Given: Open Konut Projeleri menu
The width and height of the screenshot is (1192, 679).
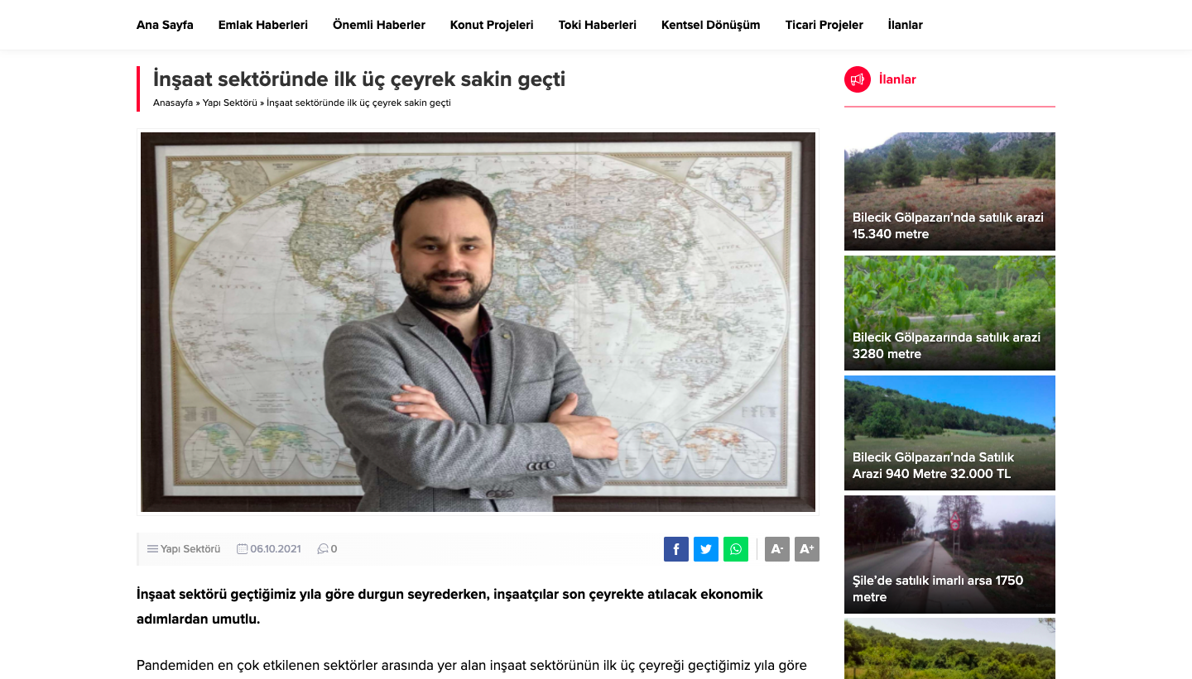Looking at the screenshot, I should pos(492,25).
